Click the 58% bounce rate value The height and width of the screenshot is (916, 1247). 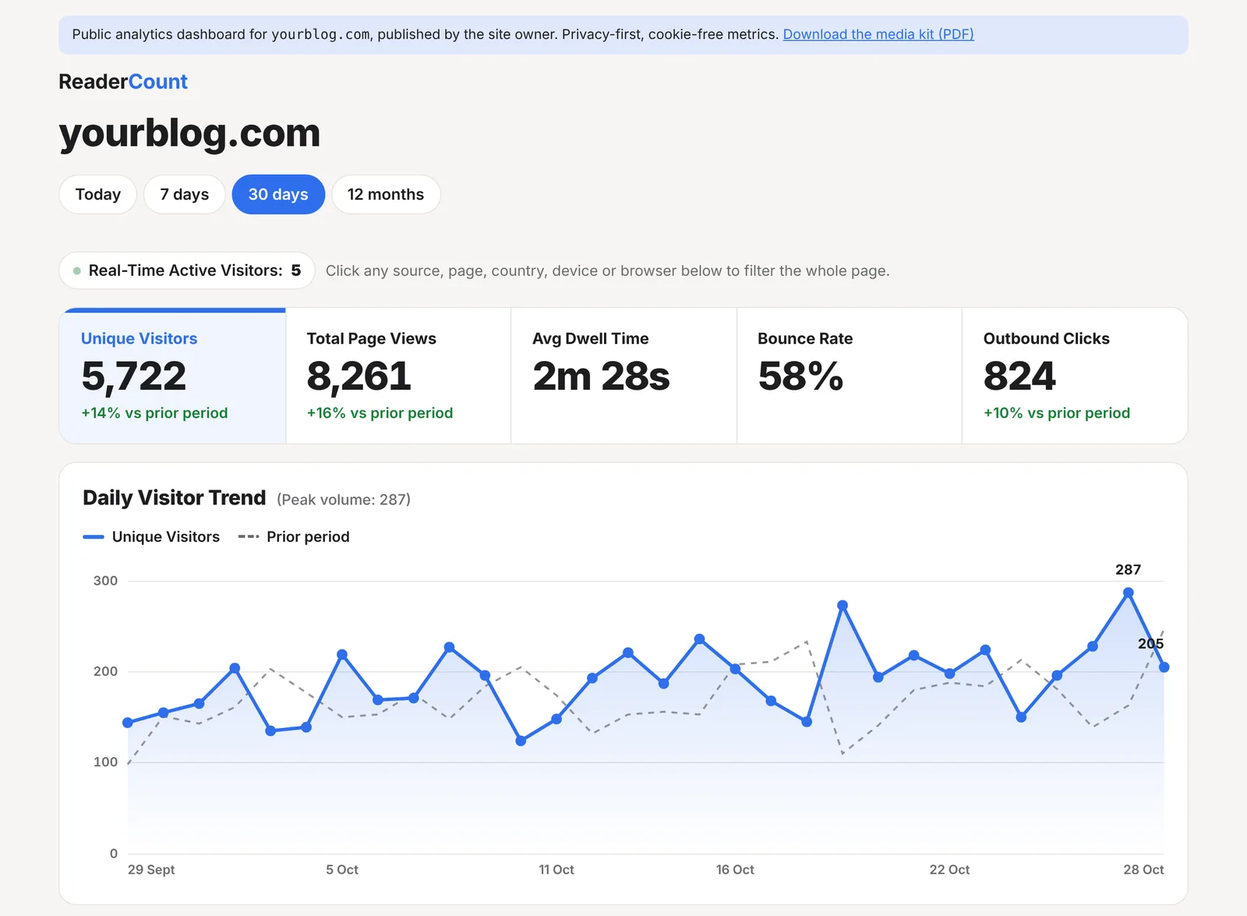(800, 377)
